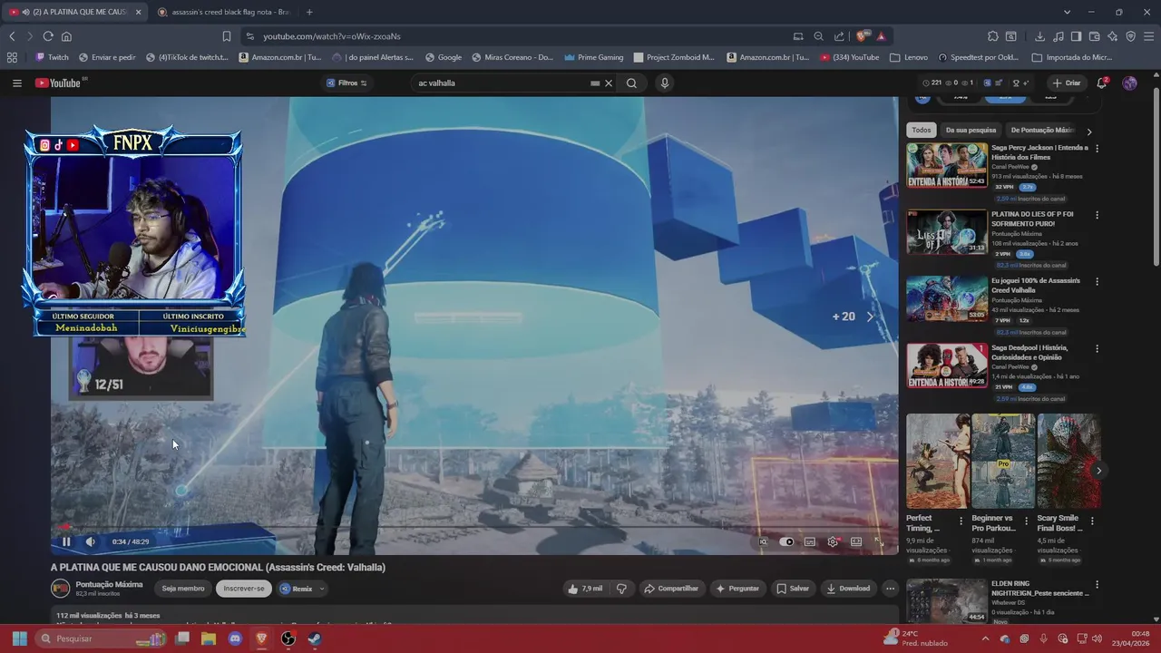Image resolution: width=1161 pixels, height=653 pixels.
Task: Click the Compartilhar share button
Action: coord(670,589)
